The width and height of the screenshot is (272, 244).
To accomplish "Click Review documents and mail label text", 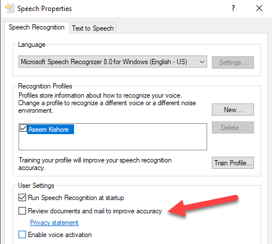I will point(95,211).
